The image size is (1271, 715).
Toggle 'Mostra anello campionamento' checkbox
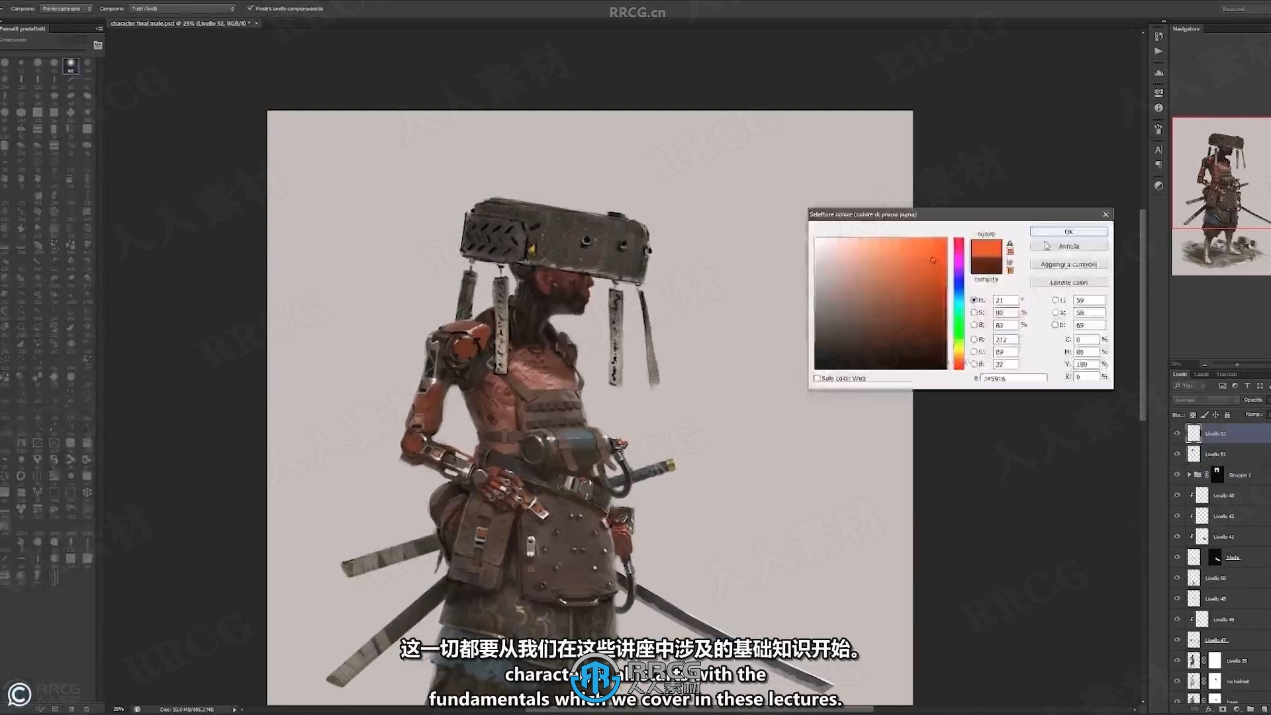[x=250, y=9]
